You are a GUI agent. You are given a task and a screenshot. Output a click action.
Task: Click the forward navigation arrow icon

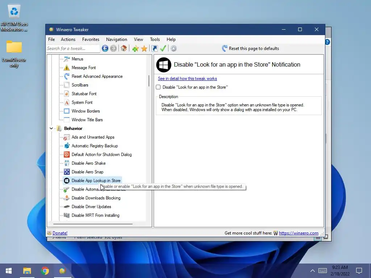pyautogui.click(x=113, y=49)
